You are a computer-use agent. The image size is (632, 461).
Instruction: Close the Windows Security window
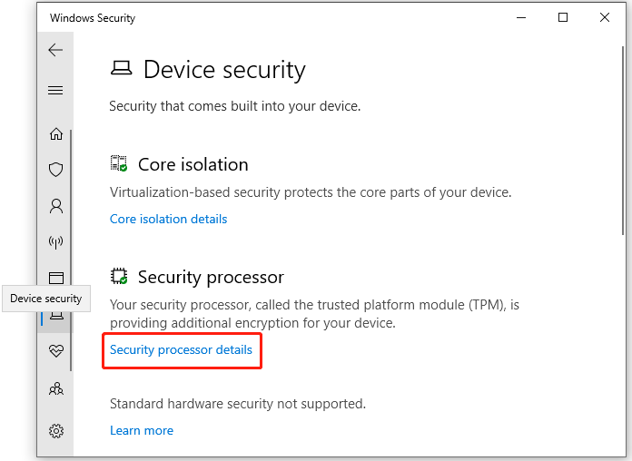coord(605,17)
